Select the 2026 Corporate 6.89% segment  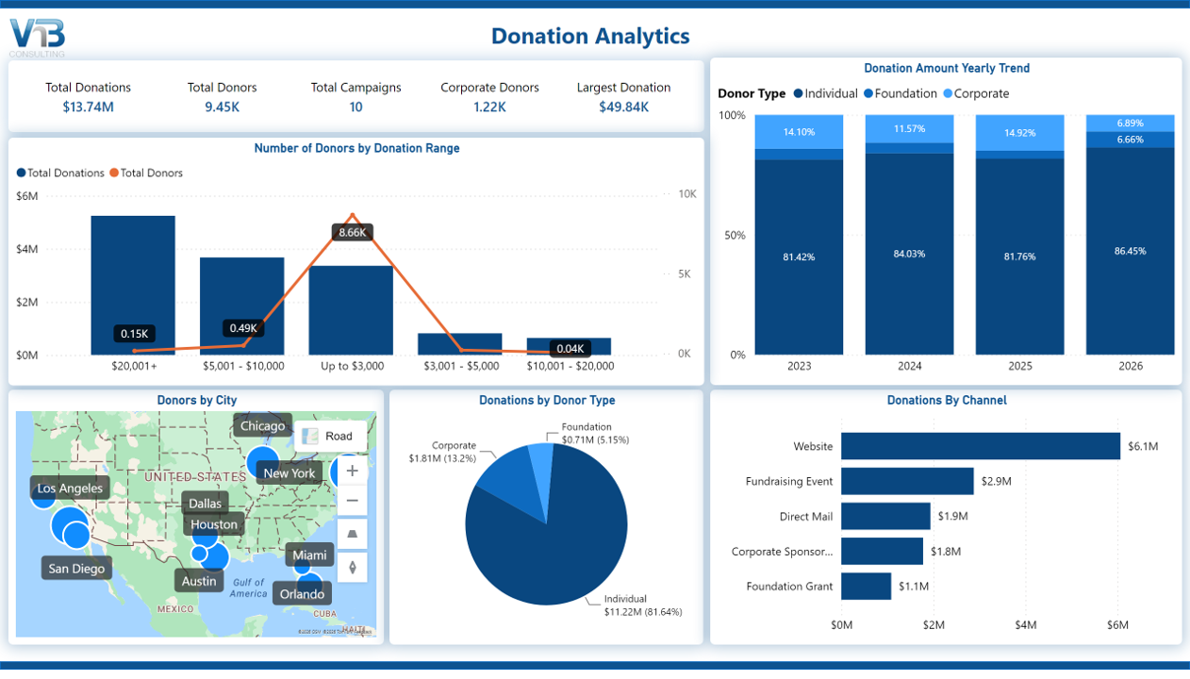[1131, 124]
